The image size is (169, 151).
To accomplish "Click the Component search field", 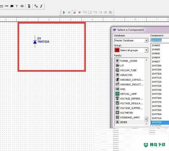I will 160,40.
